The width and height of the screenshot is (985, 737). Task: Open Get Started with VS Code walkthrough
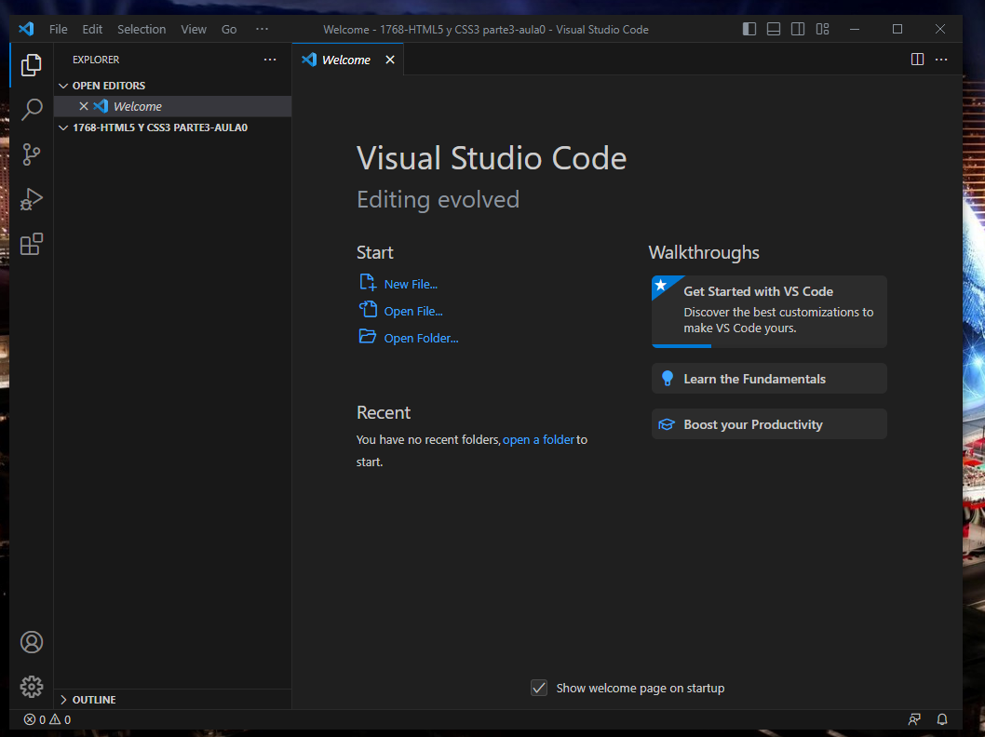click(x=769, y=312)
